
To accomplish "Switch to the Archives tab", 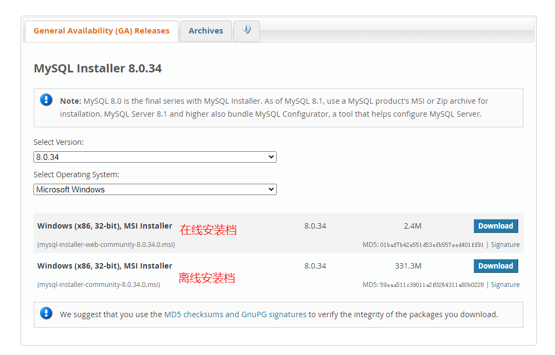I will coord(206,31).
